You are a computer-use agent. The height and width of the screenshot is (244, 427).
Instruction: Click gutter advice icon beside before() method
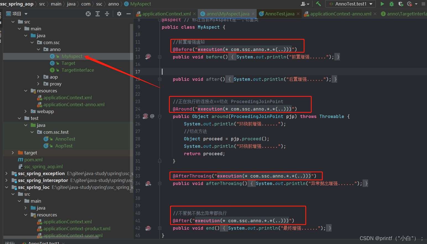click(148, 57)
